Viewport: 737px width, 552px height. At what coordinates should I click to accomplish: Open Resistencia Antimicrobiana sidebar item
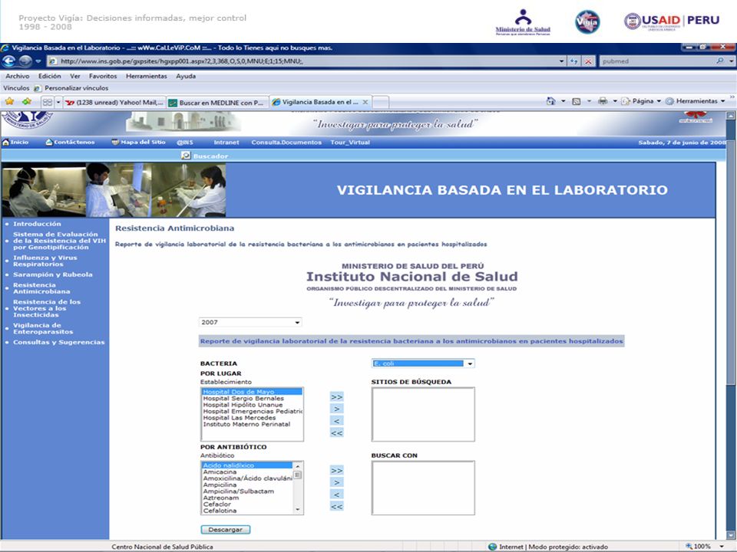pos(41,288)
